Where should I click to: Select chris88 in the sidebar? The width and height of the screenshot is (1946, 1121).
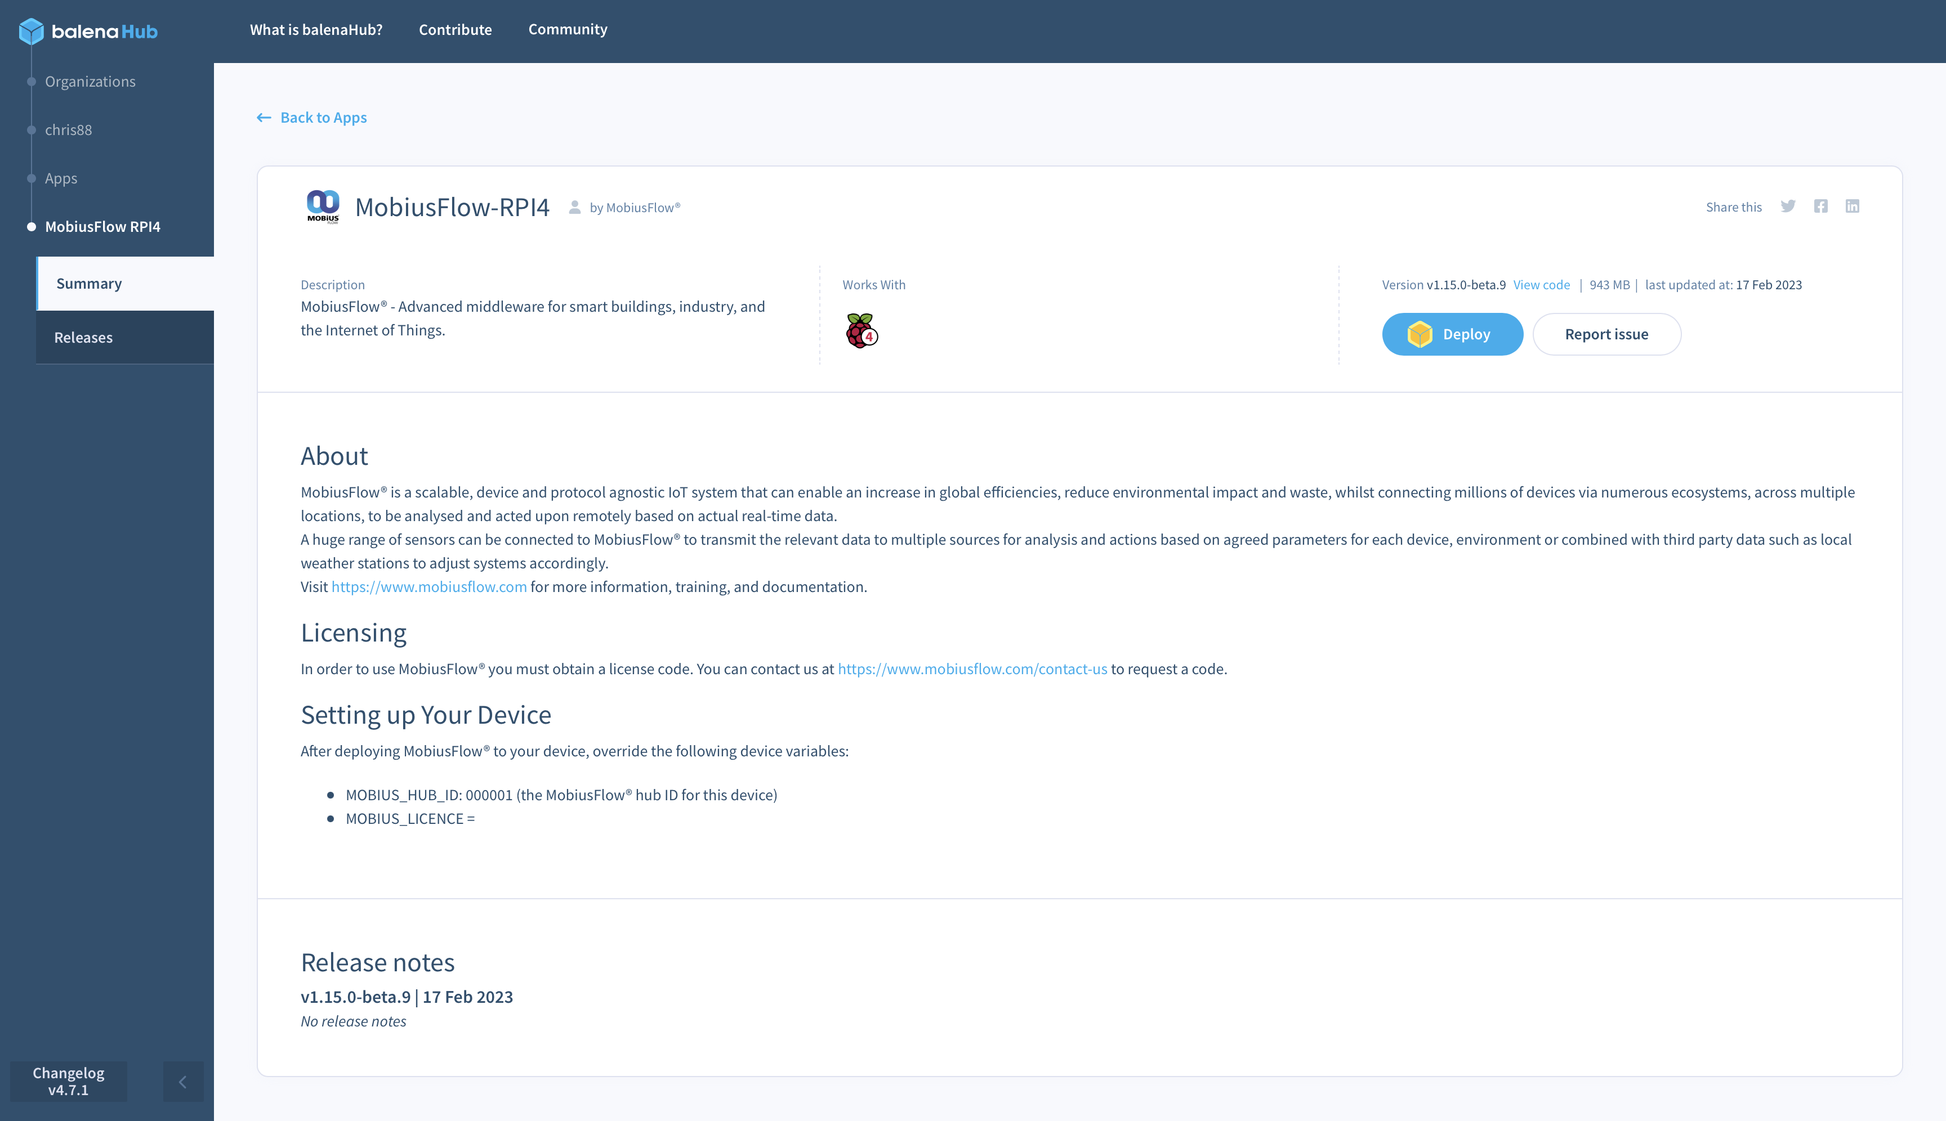(x=69, y=130)
